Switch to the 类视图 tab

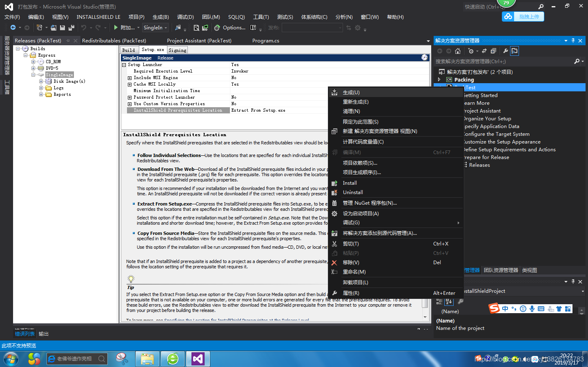pyautogui.click(x=530, y=270)
